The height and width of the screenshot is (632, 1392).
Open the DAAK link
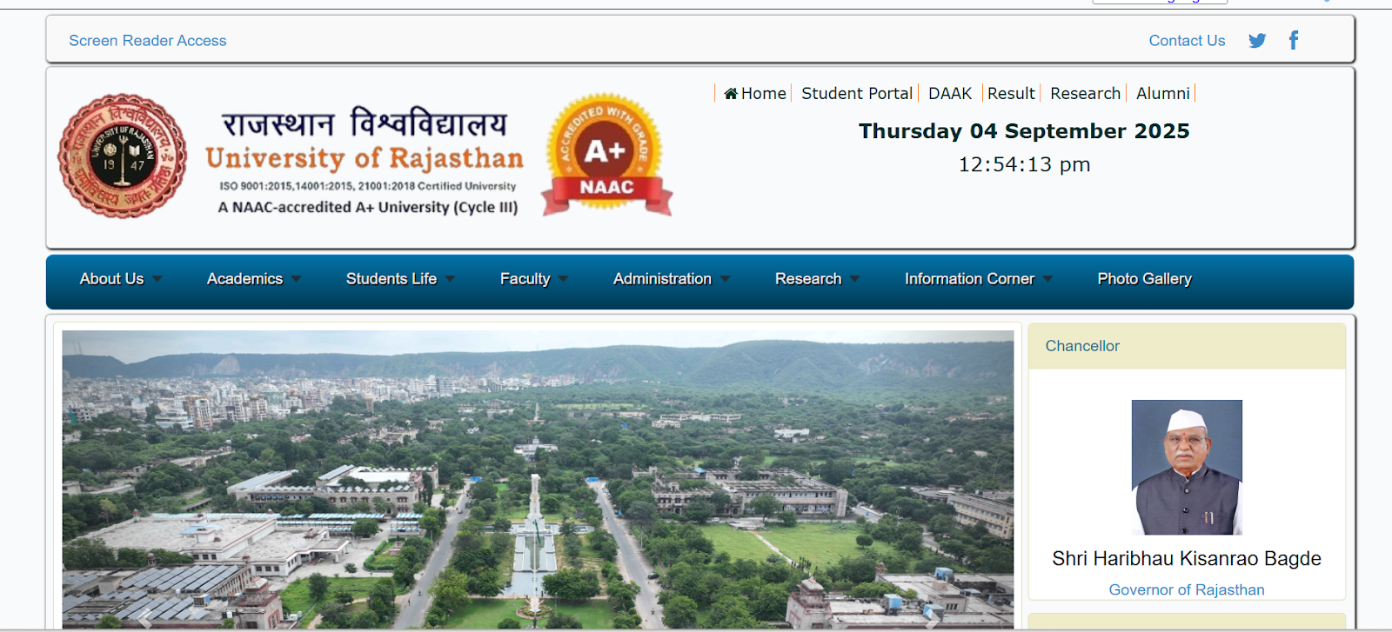point(950,93)
